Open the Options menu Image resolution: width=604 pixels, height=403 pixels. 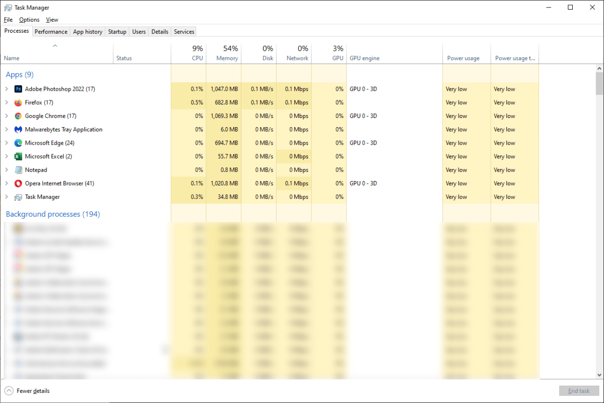(29, 20)
